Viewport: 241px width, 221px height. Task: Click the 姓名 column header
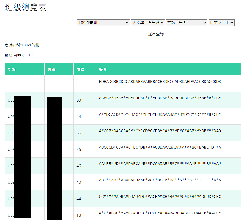pos(52,69)
